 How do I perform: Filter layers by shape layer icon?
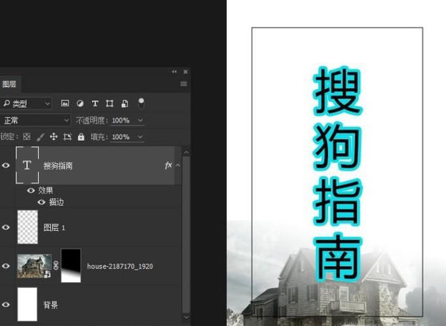109,103
